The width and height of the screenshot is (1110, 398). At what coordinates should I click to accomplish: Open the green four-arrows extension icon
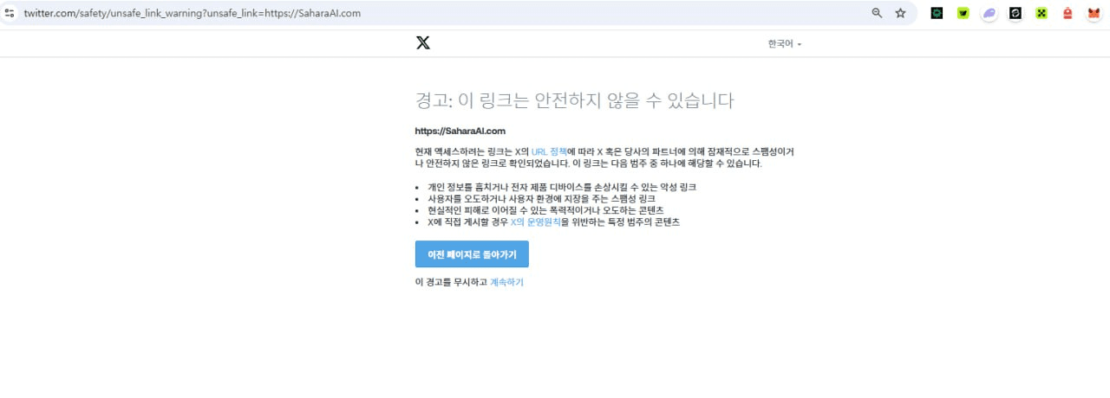click(x=1041, y=13)
